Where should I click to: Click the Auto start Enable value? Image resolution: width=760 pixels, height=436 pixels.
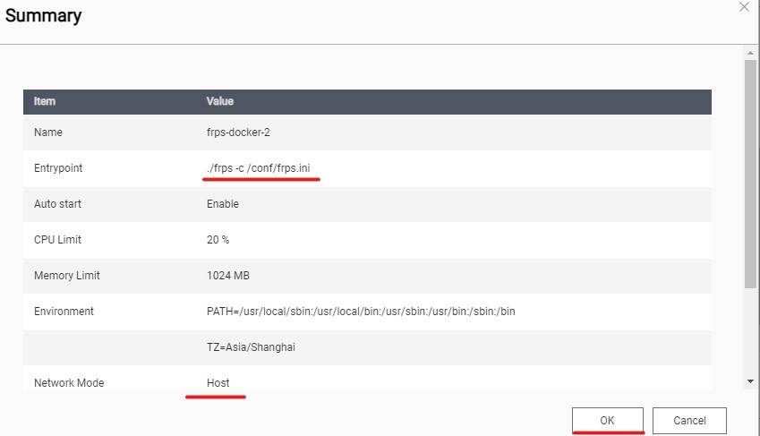[x=223, y=204]
